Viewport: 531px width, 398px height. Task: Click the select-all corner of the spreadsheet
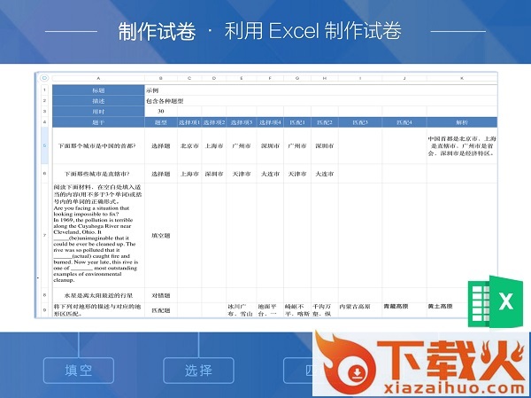tap(44, 78)
